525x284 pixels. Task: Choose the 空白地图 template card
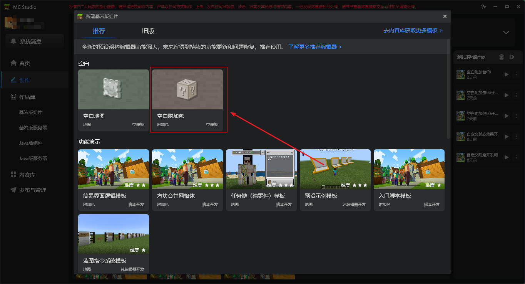click(x=114, y=100)
